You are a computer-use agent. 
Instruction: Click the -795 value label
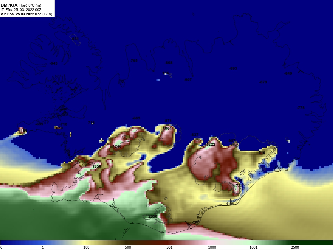pos(134,61)
